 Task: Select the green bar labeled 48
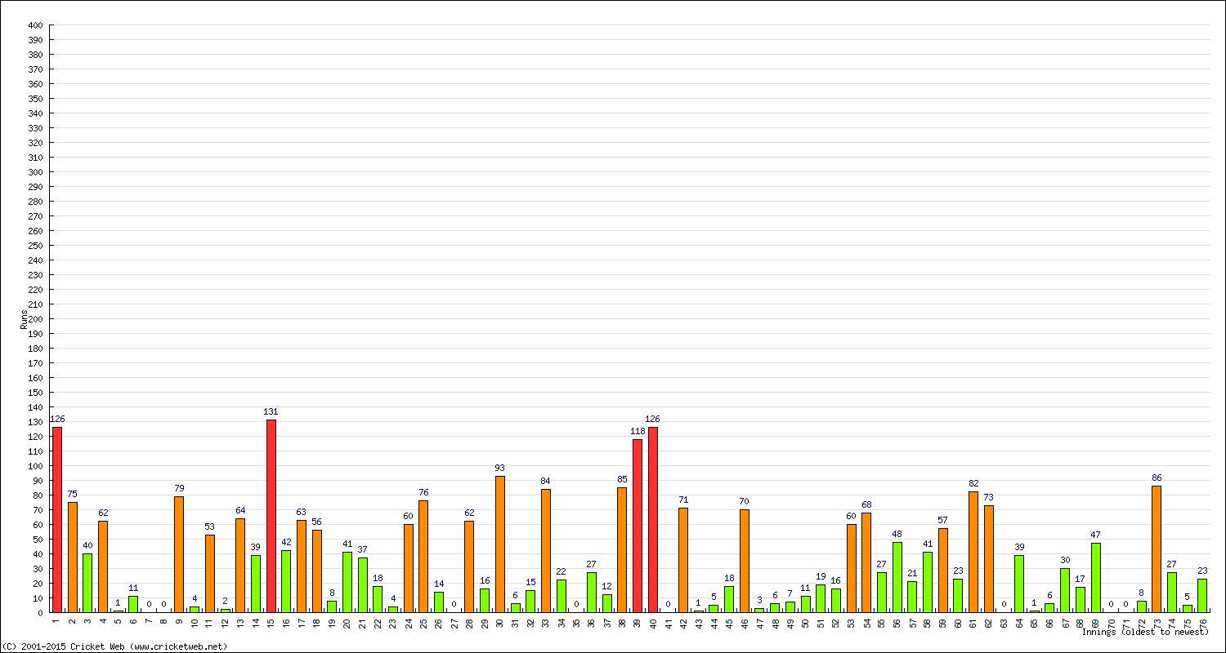pos(897,577)
